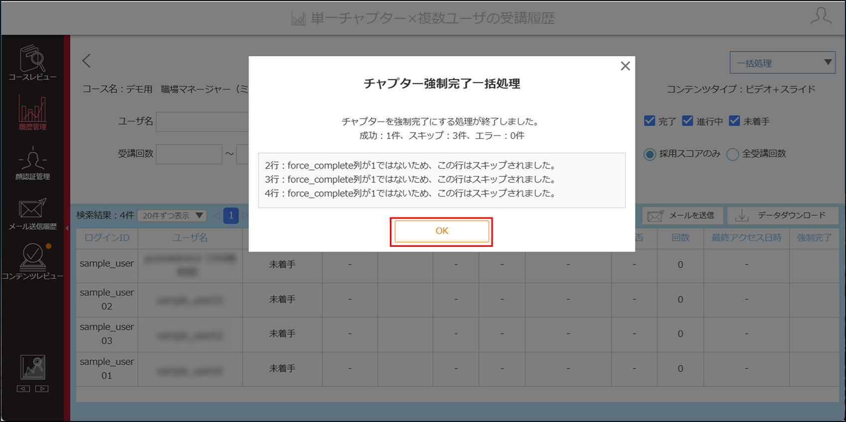Click the sample_user01 login ID cell
Viewport: 846px width, 422px height.
107,369
